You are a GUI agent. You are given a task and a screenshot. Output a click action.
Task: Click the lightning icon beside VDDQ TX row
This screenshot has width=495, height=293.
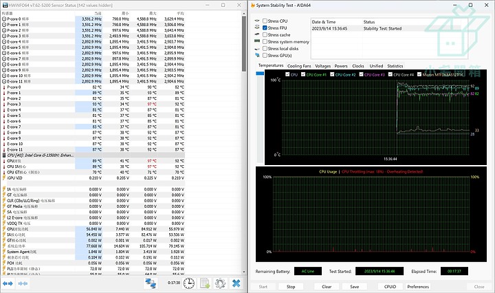[x=4, y=224]
